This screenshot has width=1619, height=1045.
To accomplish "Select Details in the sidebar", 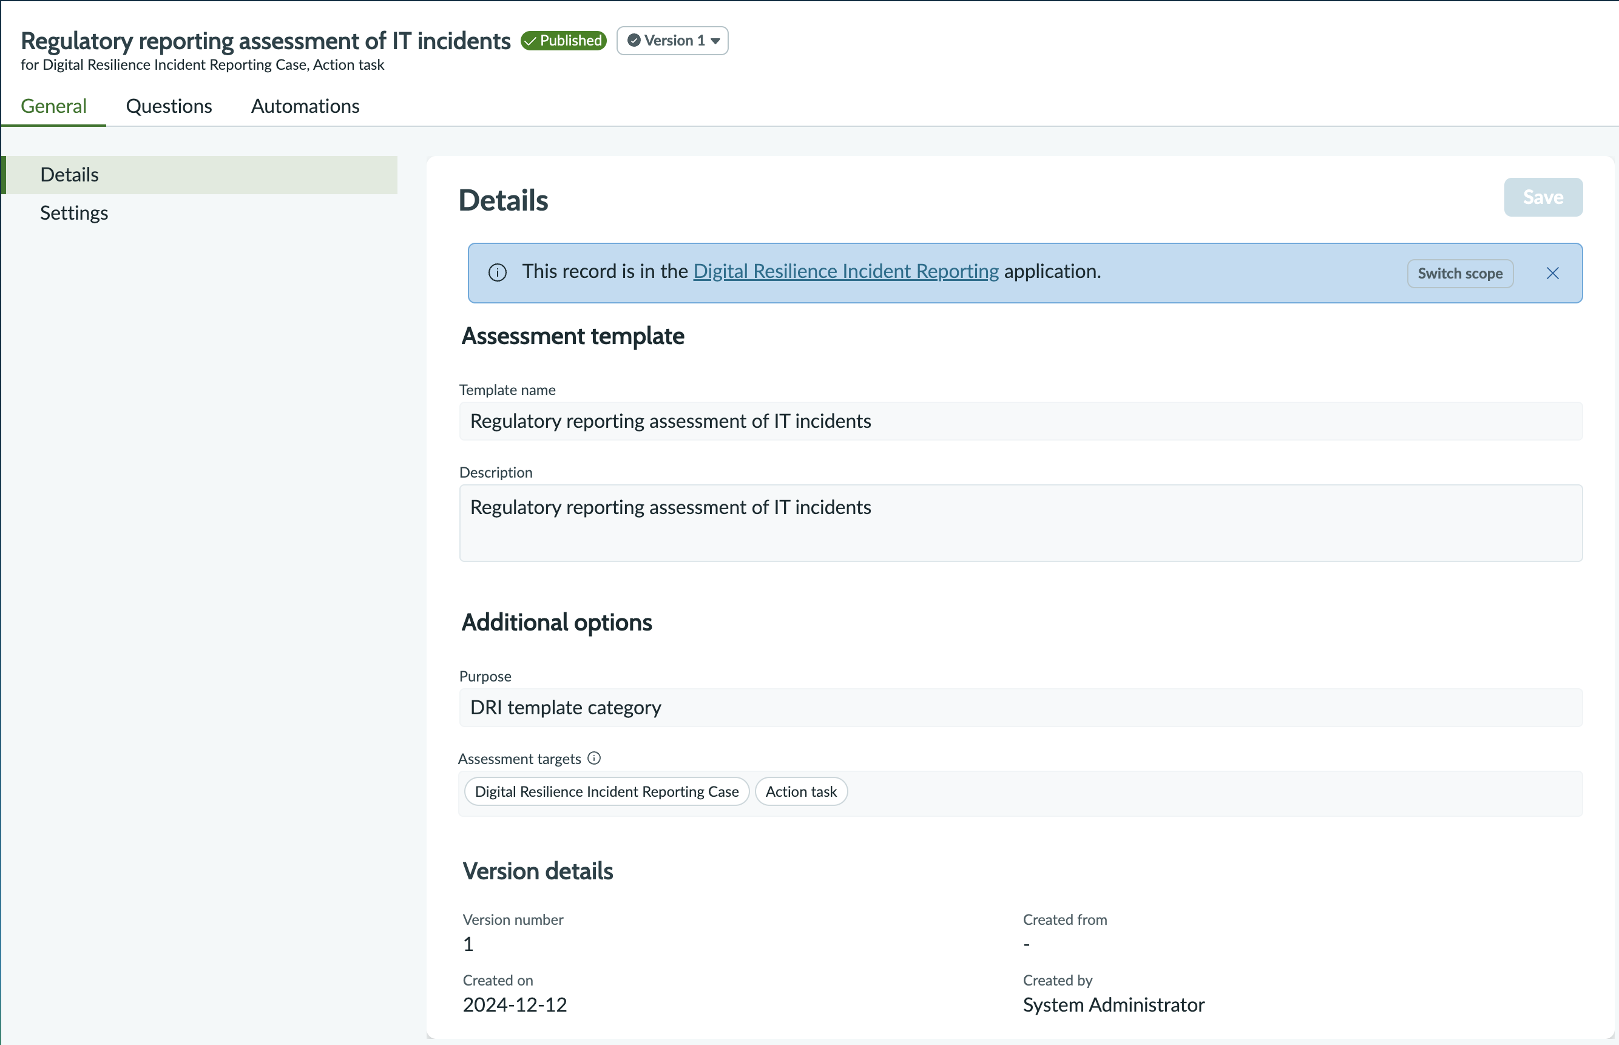I will pos(200,175).
